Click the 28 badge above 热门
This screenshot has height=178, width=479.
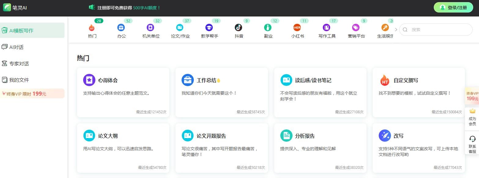(x=99, y=21)
